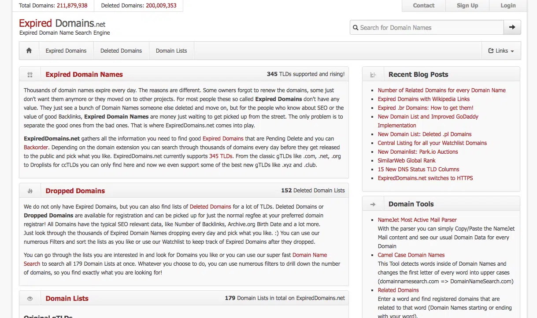Click the Total Domains counter
The height and width of the screenshot is (318, 537).
point(53,6)
